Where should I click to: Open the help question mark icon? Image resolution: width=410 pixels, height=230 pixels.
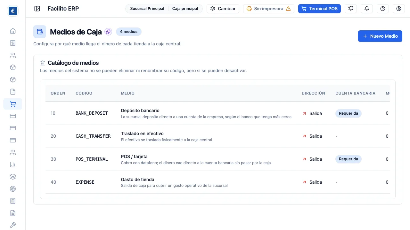pyautogui.click(x=383, y=9)
